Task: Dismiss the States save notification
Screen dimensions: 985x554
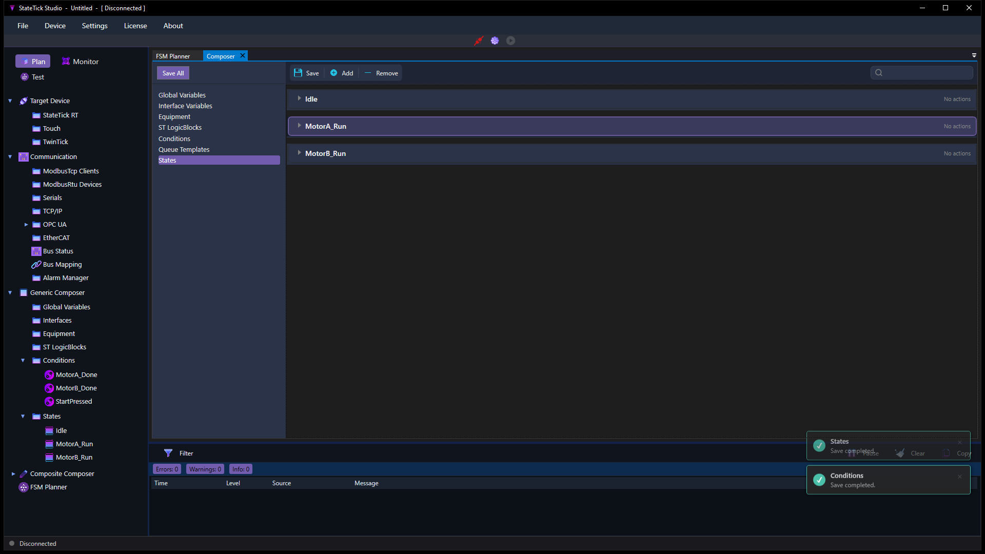Action: click(960, 442)
